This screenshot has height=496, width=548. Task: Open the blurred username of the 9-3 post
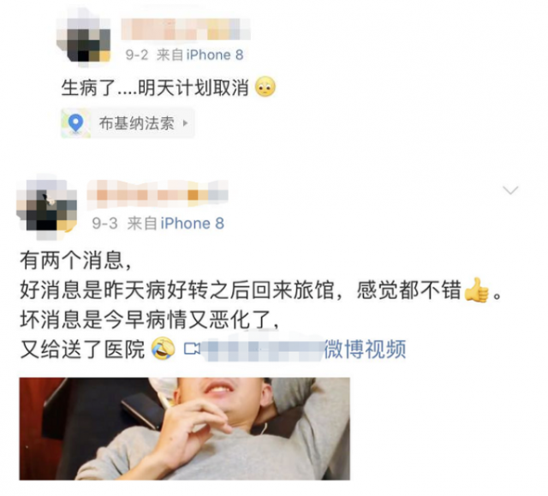point(158,195)
